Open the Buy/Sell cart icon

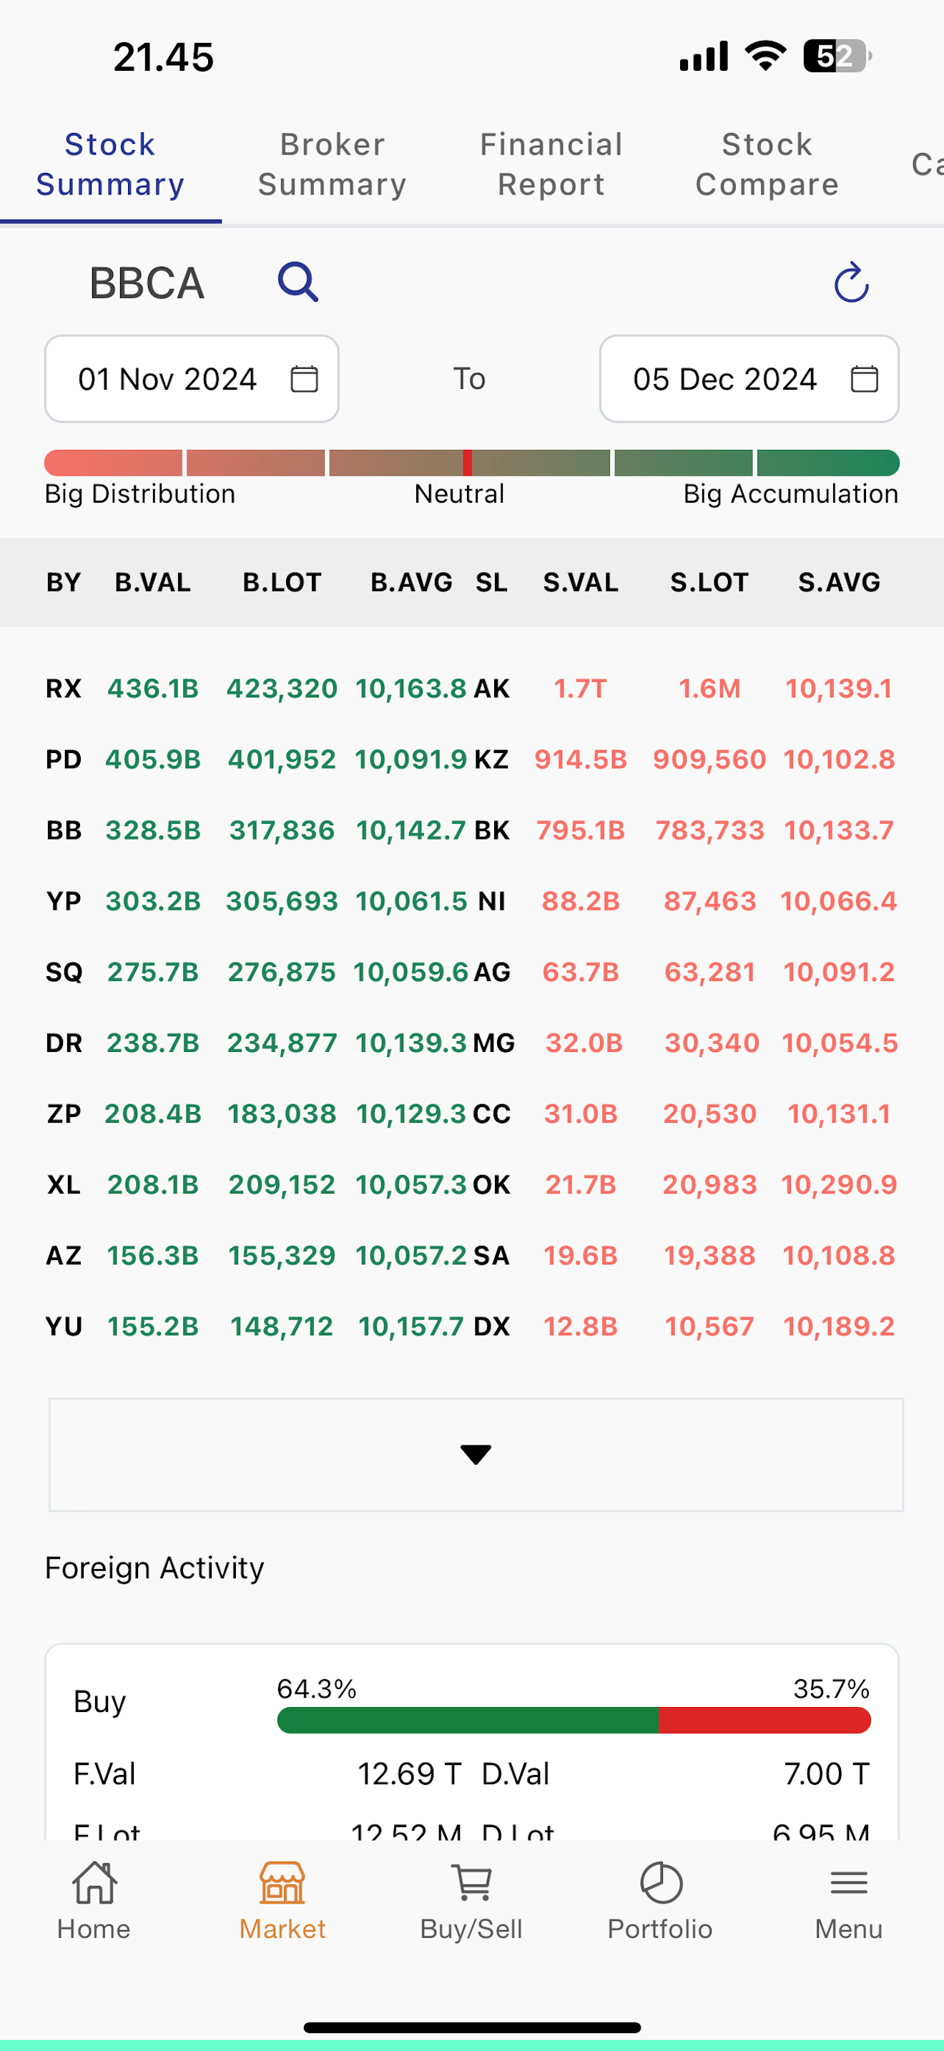(x=471, y=1884)
